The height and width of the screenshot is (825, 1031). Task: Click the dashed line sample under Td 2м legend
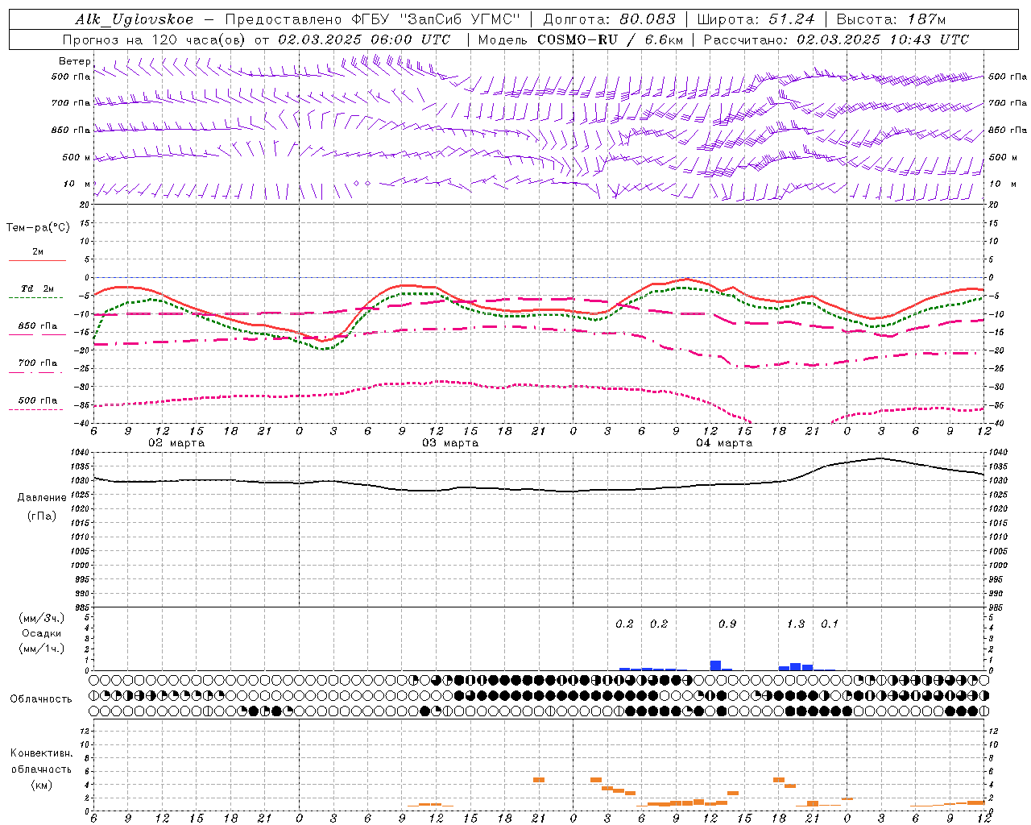35,298
